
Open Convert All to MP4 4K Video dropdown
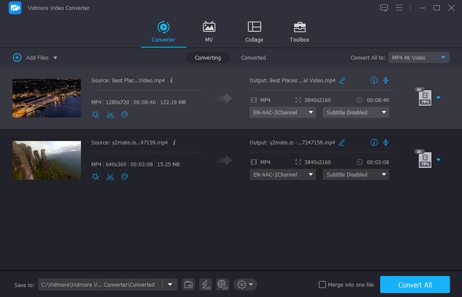(x=419, y=58)
